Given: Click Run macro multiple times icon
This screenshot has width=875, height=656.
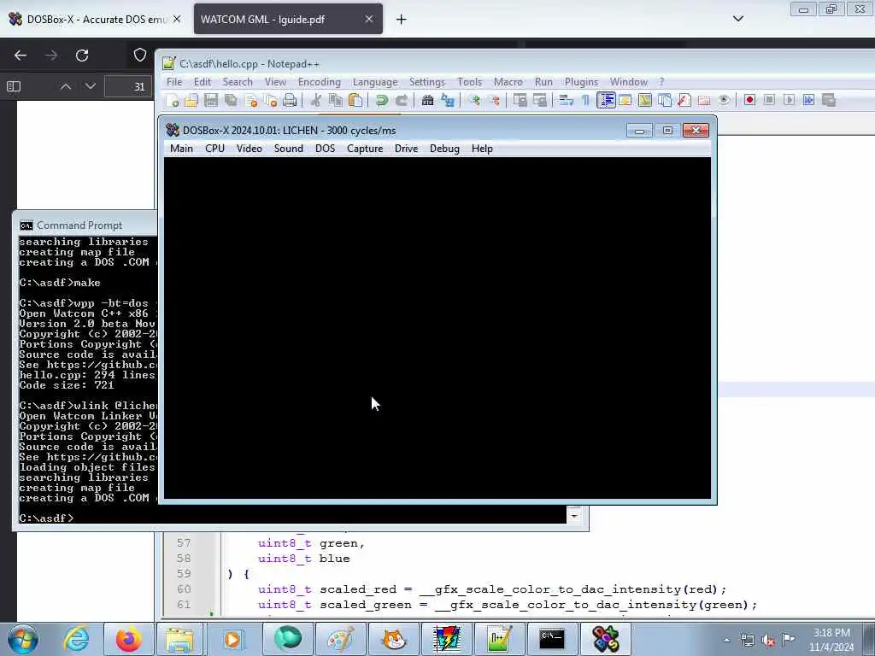Looking at the screenshot, I should click(808, 101).
